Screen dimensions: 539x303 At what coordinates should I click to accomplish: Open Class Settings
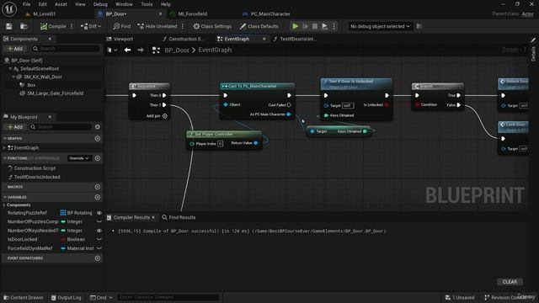(x=212, y=26)
